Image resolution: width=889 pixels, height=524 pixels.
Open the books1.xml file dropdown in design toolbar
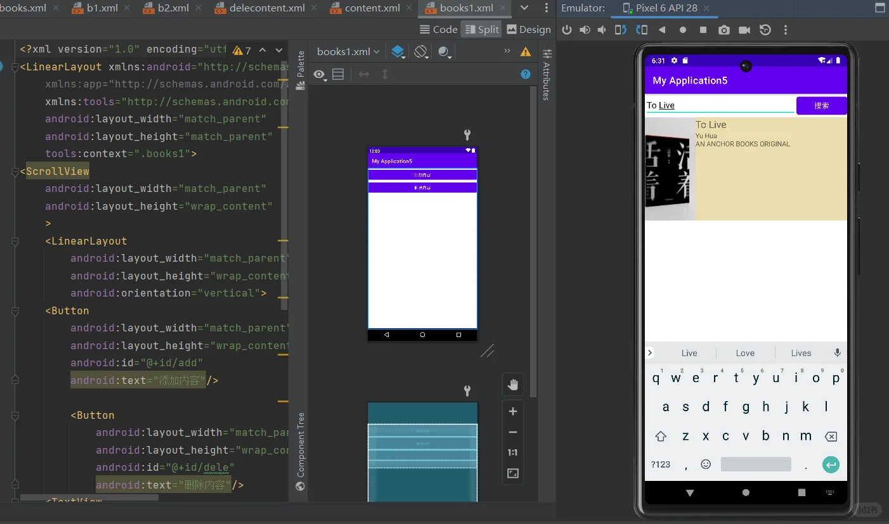tap(347, 52)
